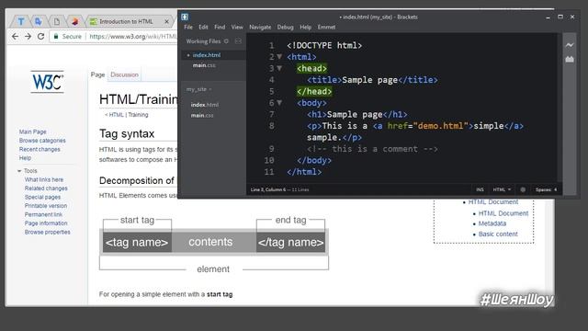Close the Introduction to HTML tab

(x=166, y=22)
